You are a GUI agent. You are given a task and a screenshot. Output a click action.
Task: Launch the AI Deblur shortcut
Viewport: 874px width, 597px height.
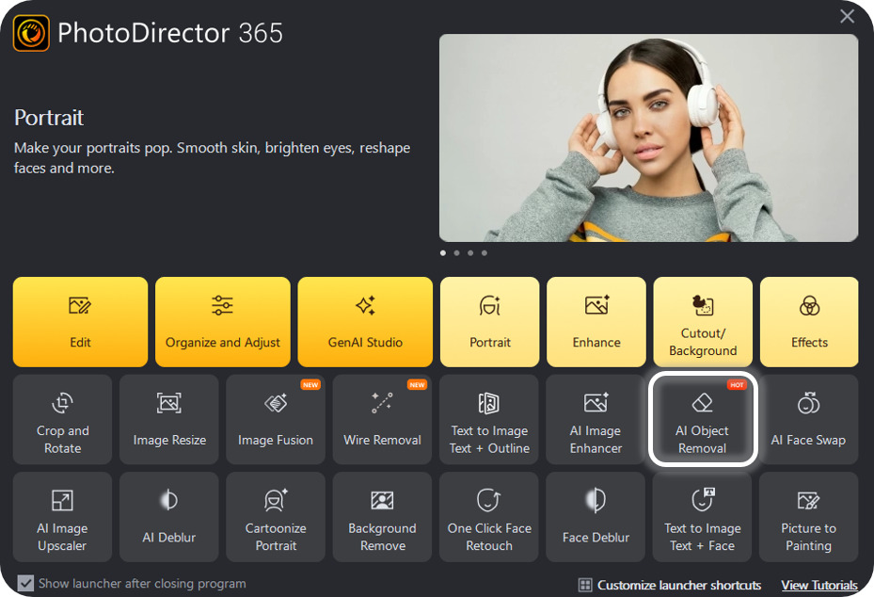169,517
